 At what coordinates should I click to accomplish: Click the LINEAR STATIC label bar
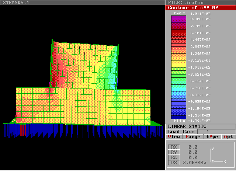[200, 126]
